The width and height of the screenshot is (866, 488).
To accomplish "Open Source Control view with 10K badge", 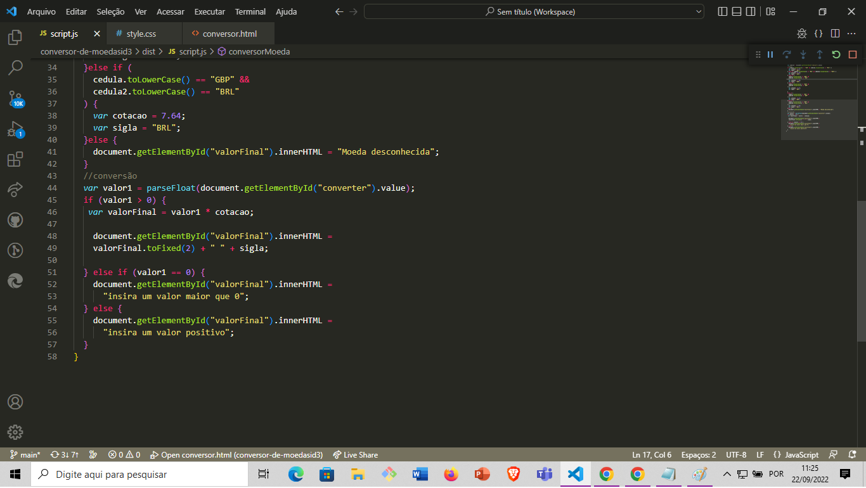I will pos(15,98).
